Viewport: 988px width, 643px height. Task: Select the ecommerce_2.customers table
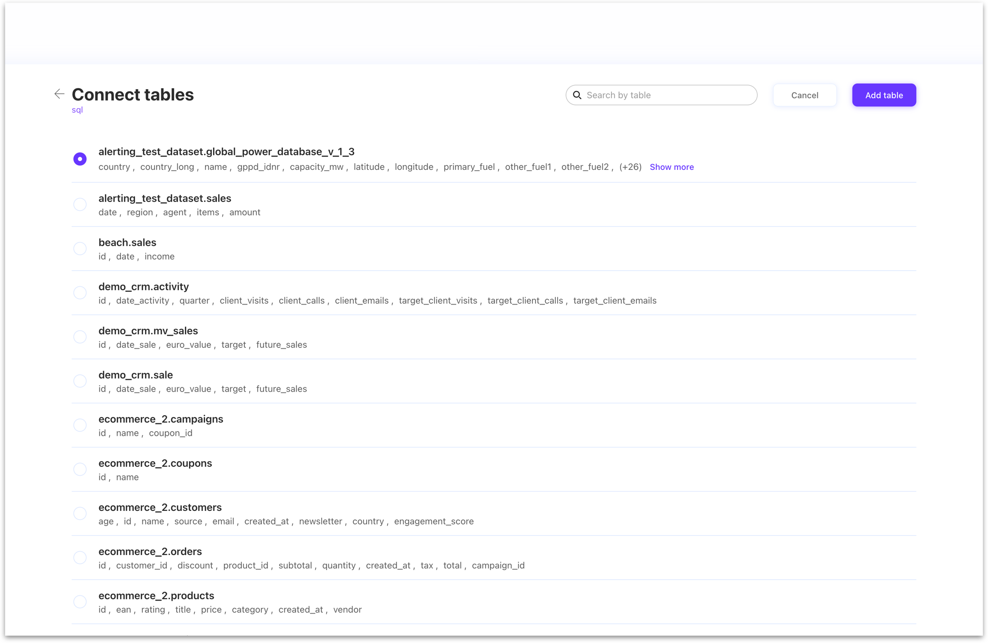click(80, 513)
